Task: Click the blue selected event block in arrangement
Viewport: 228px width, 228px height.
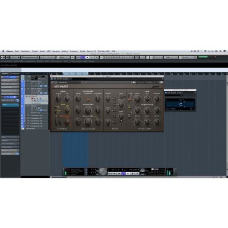Action: [x=75, y=150]
